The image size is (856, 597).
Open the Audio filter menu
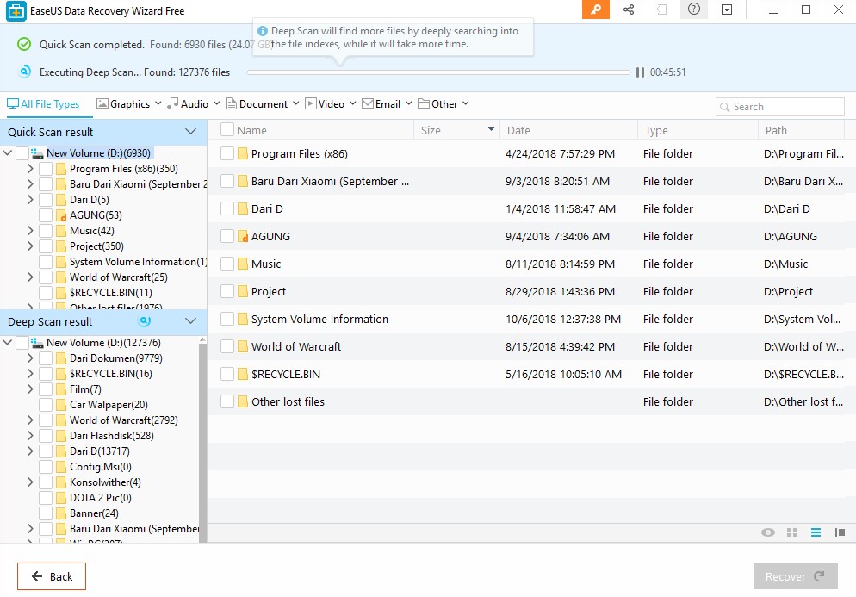193,103
